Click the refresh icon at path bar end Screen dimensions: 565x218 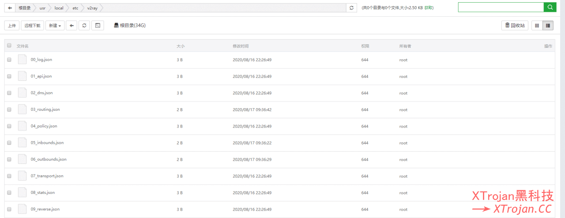(351, 8)
